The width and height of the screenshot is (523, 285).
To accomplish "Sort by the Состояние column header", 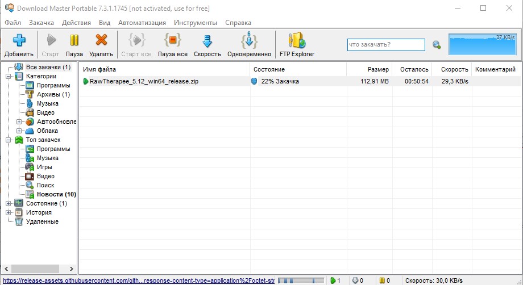I will [x=298, y=70].
